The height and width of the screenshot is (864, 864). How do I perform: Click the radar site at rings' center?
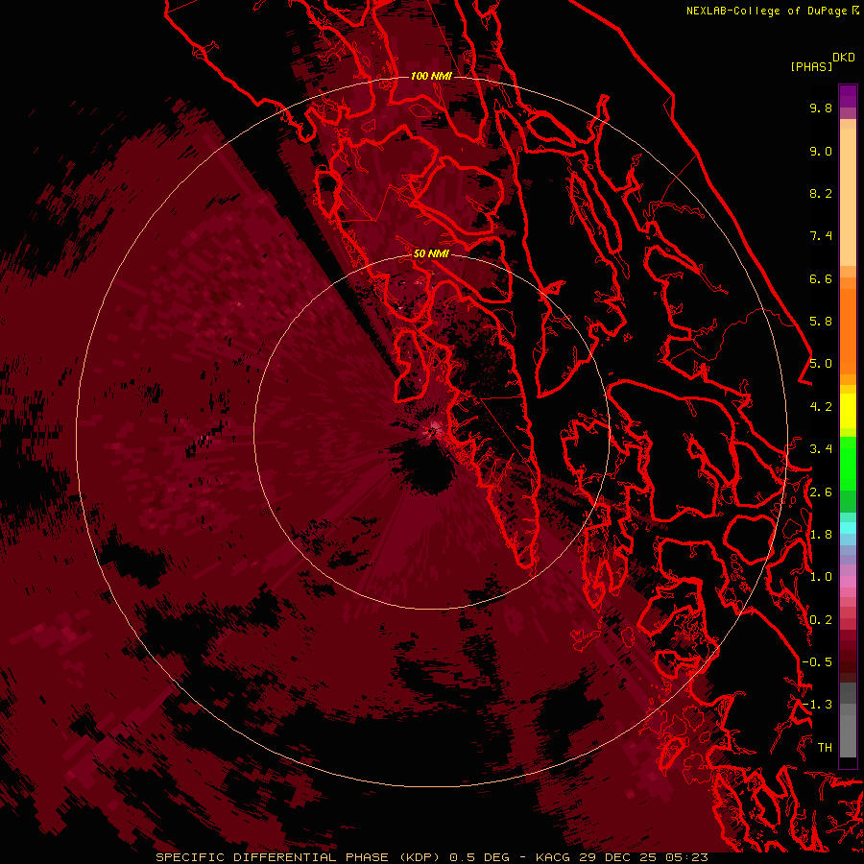(x=431, y=432)
